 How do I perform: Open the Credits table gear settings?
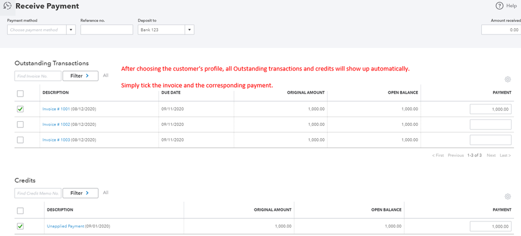[507, 196]
